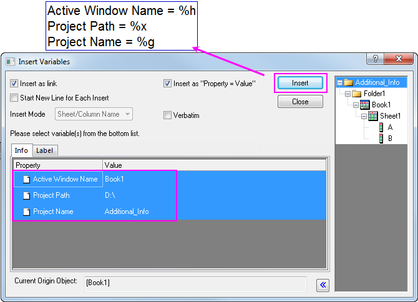
Task: Select Sheet1 in the tree
Action: click(x=391, y=116)
